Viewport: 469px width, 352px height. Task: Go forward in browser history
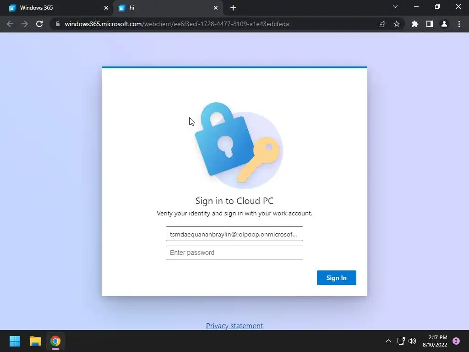(25, 24)
